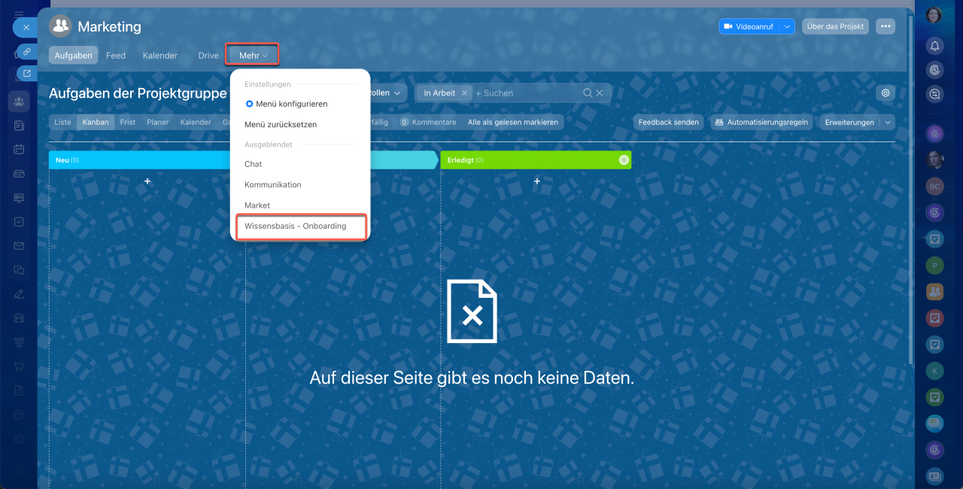The height and width of the screenshot is (489, 963).
Task: Open the K contact in the right sidebar
Action: click(934, 370)
